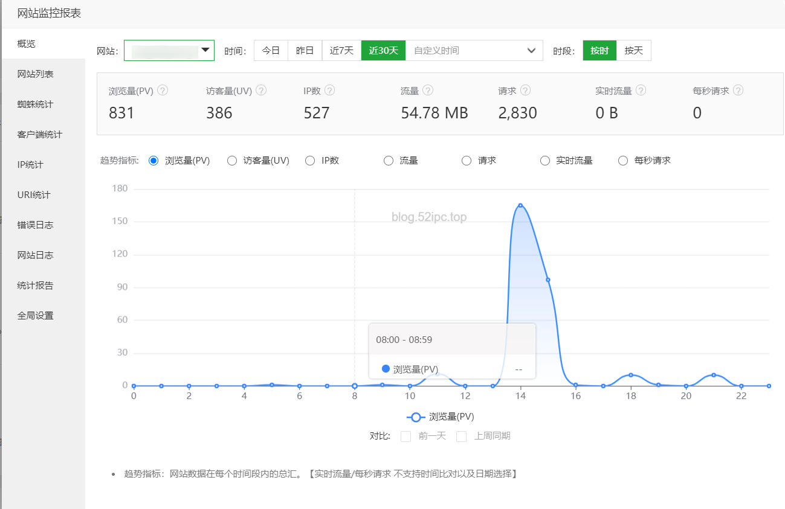The height and width of the screenshot is (509, 785).
Task: Open the 网站 site selector dropdown
Action: pos(169,51)
